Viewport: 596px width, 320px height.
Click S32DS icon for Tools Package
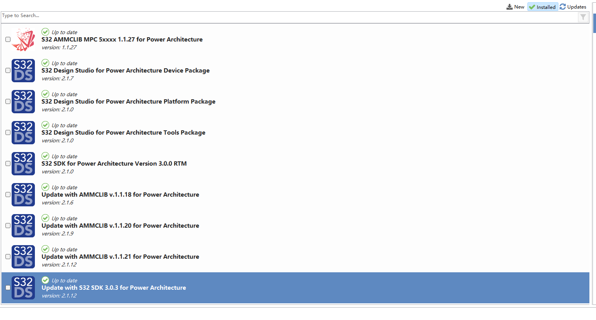click(23, 133)
